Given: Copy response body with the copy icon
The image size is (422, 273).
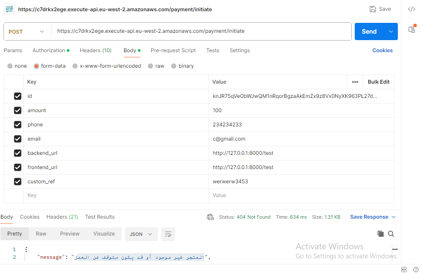Looking at the screenshot, I should click(x=380, y=234).
